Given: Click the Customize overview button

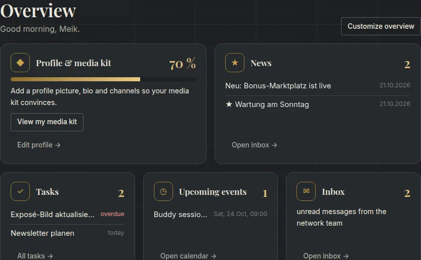Looking at the screenshot, I should (x=381, y=26).
